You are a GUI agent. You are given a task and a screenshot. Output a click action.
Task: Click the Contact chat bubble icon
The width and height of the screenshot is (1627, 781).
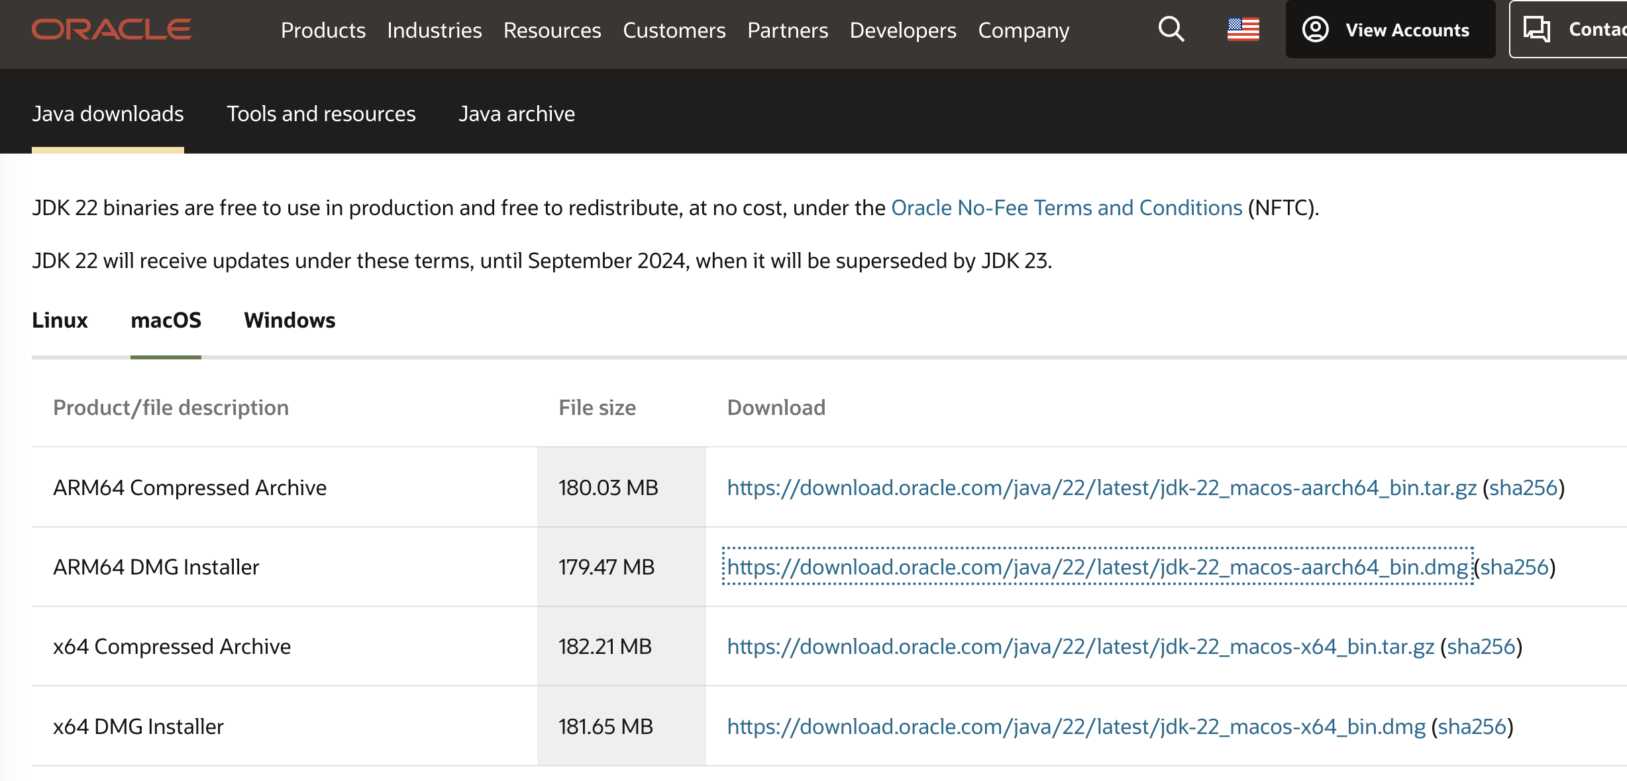pyautogui.click(x=1536, y=30)
